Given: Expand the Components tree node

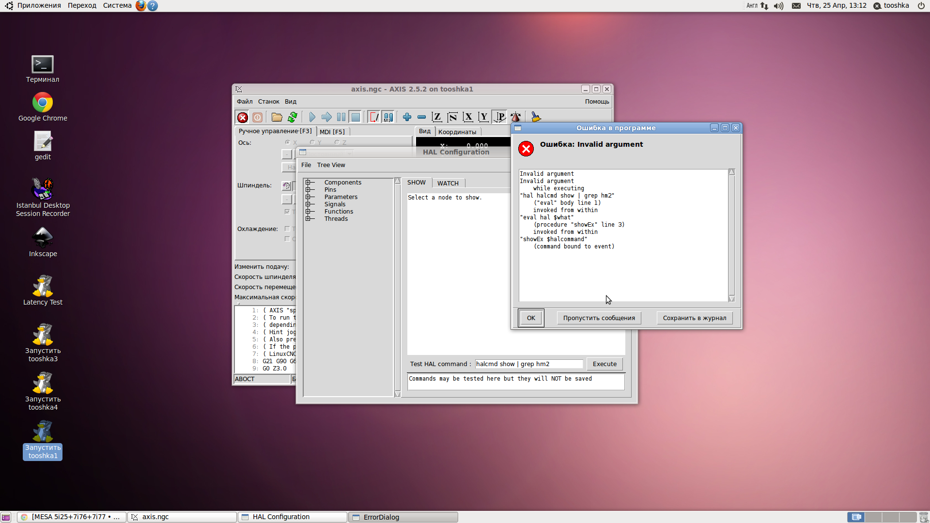Looking at the screenshot, I should click(308, 183).
